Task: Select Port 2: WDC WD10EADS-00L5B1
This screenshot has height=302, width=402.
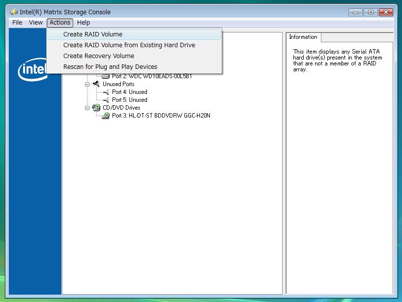Action: [152, 76]
